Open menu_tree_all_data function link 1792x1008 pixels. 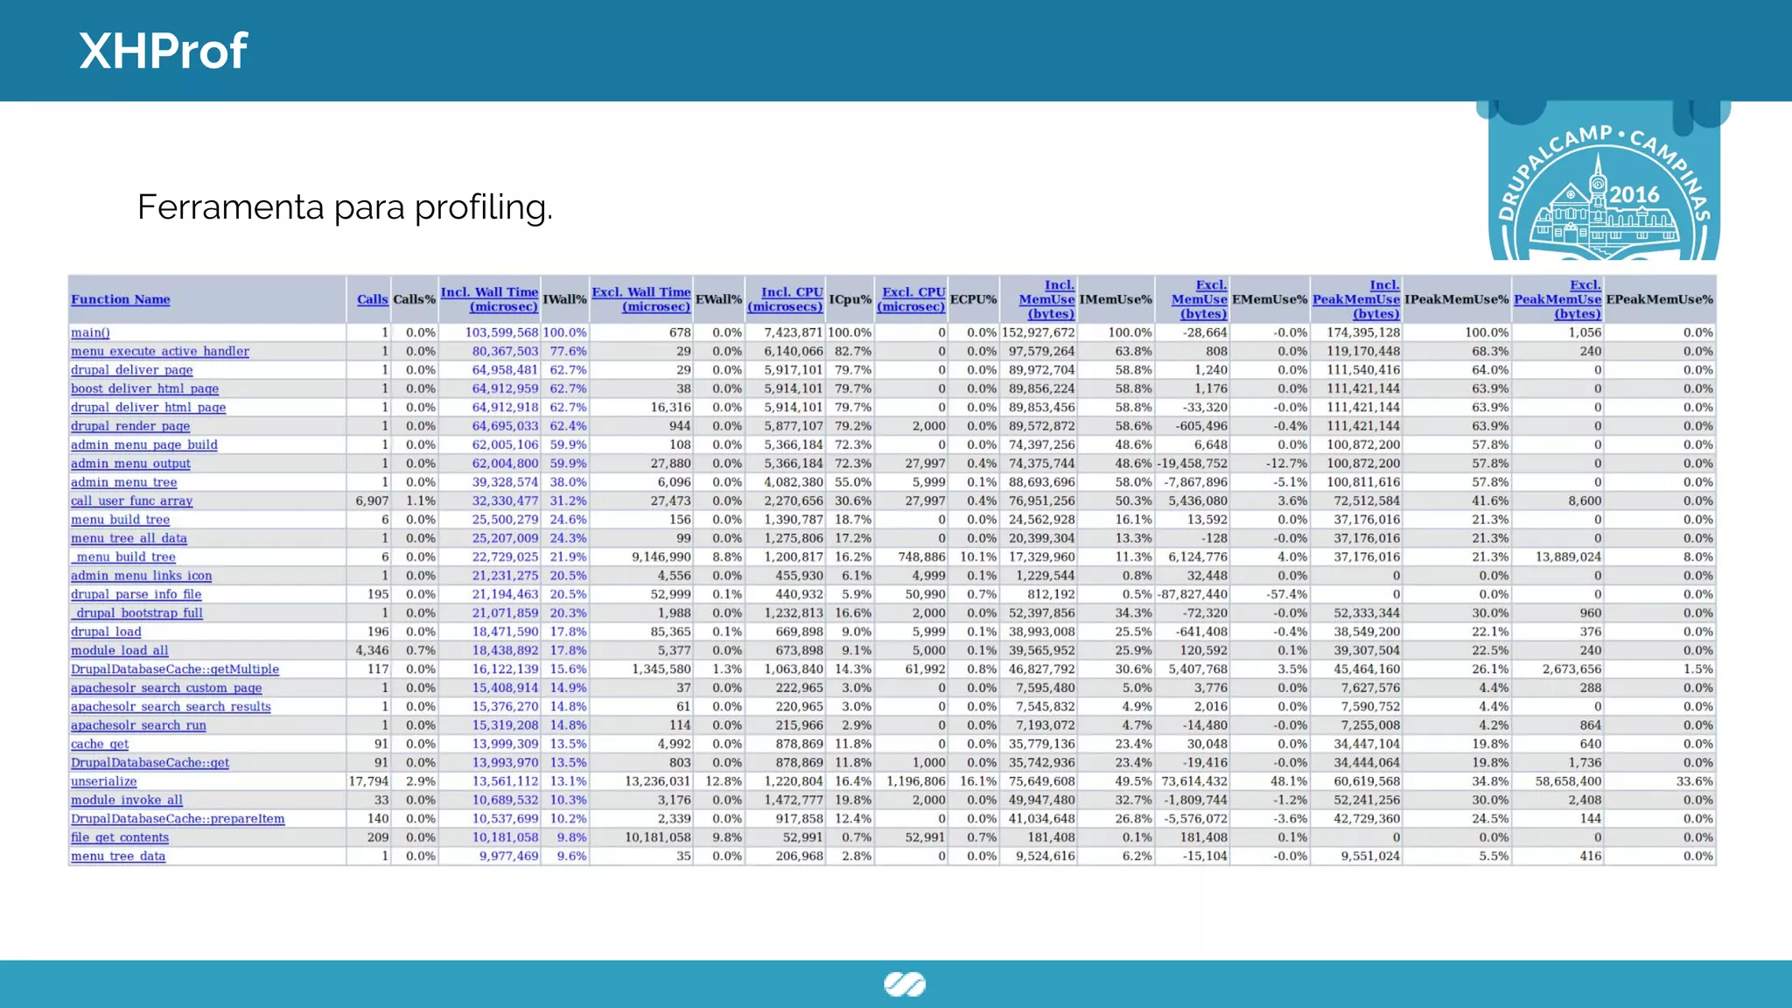pos(129,538)
